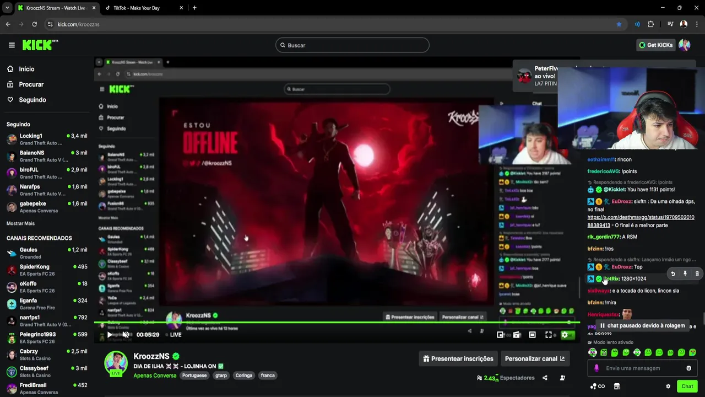This screenshot has width=705, height=397.
Task: Open recommended channel Cabrzy
Action: click(46, 355)
